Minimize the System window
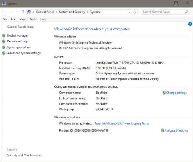This screenshot has width=193, height=162. pyautogui.click(x=165, y=3)
